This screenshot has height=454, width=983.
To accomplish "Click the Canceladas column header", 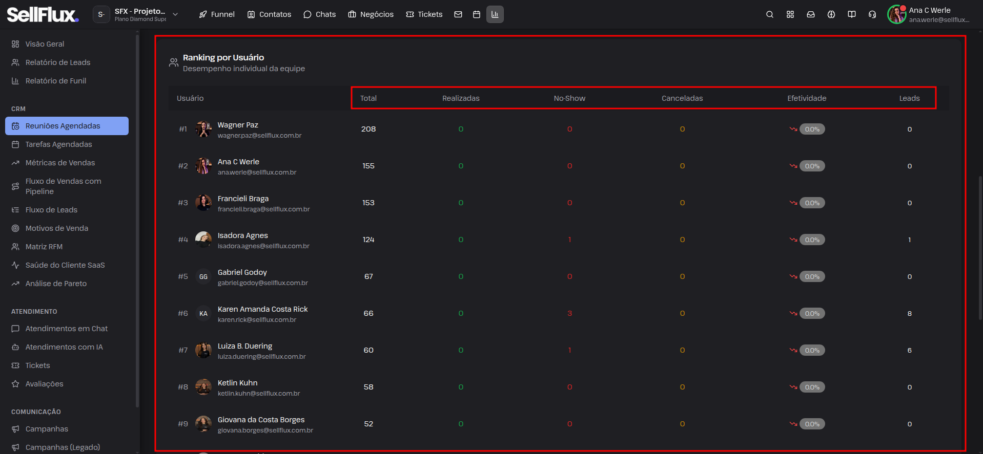I will [682, 98].
